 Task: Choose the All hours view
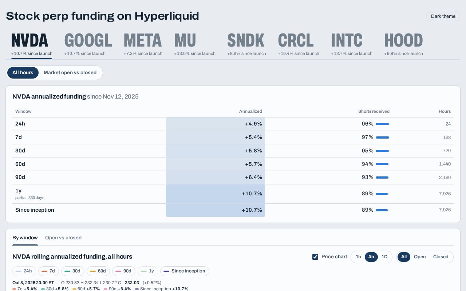(x=23, y=73)
